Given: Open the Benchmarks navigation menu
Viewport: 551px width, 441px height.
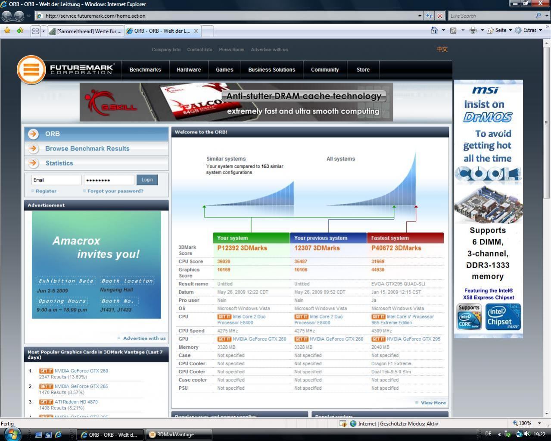Looking at the screenshot, I should tap(145, 69).
